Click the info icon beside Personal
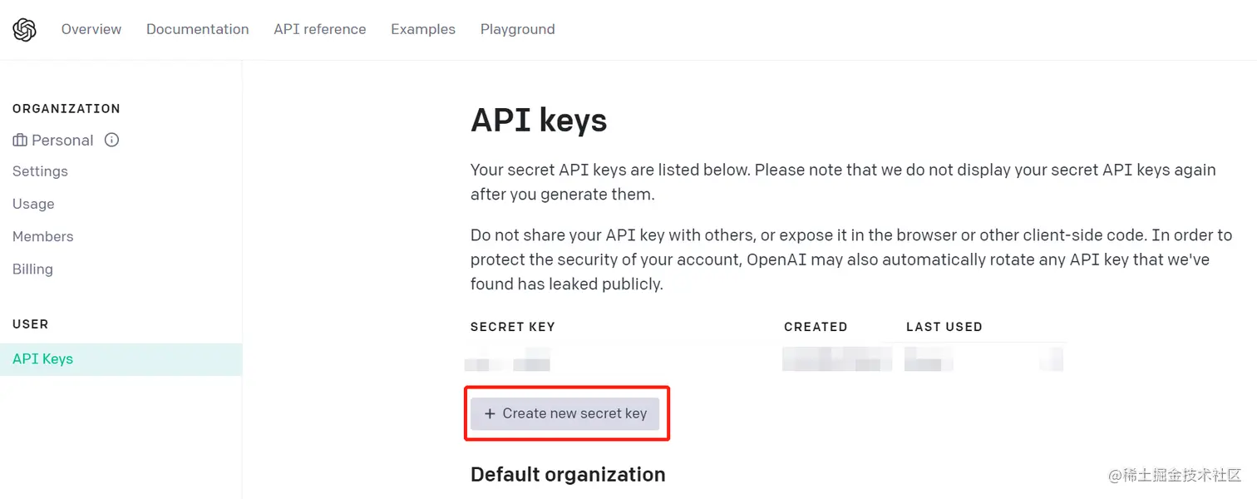 point(111,140)
